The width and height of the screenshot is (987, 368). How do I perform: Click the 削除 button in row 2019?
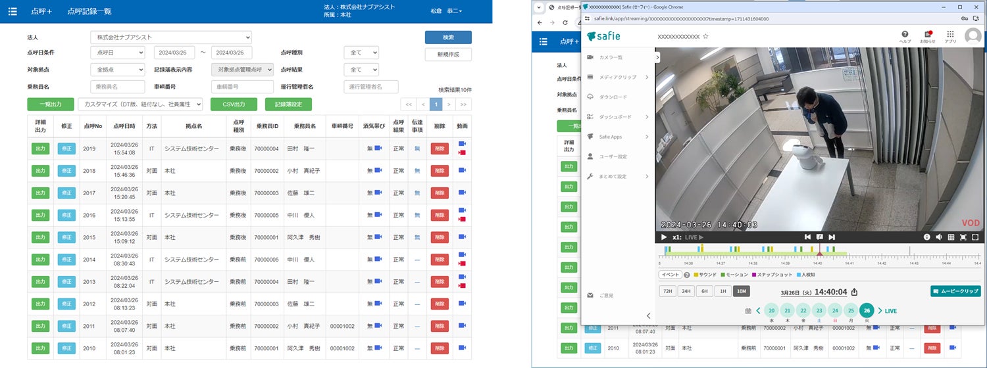pyautogui.click(x=440, y=149)
